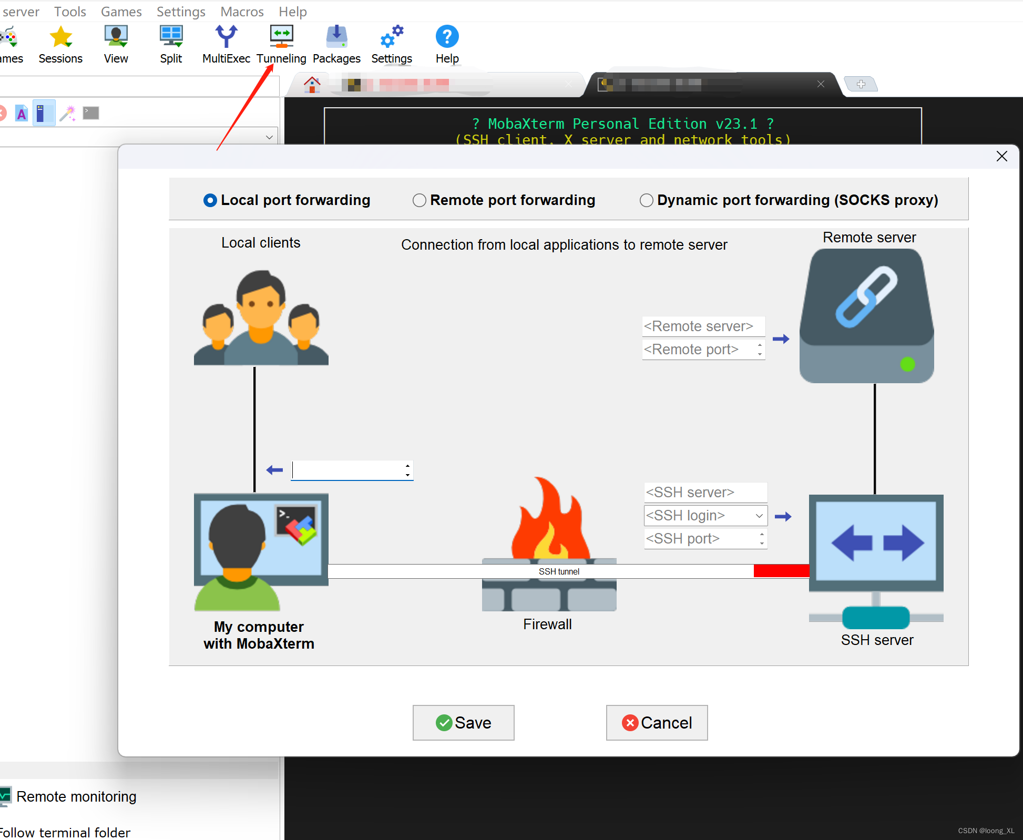Screen dimensions: 1023x840
Task: Click the Help question mark icon
Action: [x=447, y=37]
